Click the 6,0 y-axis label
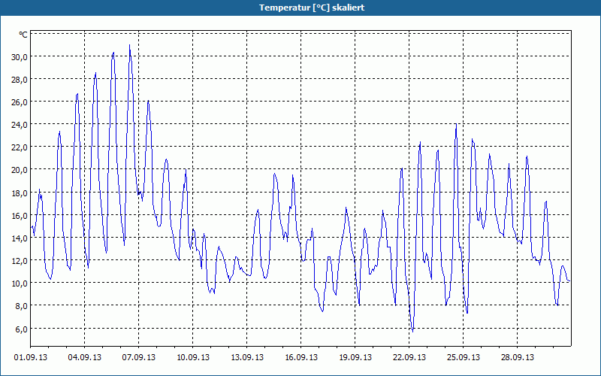Image resolution: width=601 pixels, height=376 pixels. [x=21, y=329]
